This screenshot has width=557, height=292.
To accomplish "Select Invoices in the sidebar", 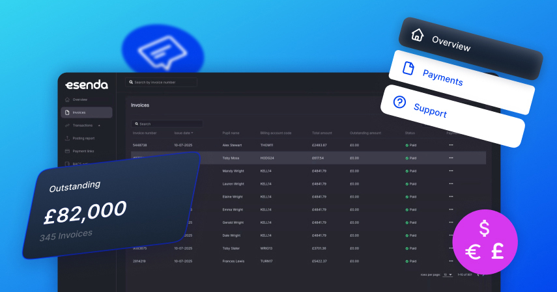I will coord(87,113).
